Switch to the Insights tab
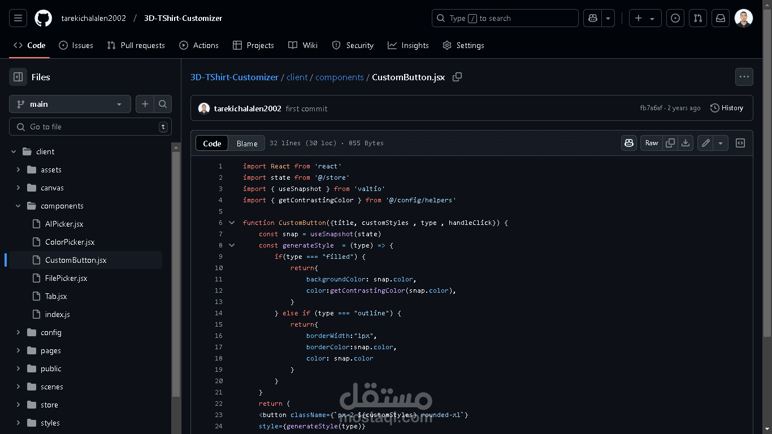Viewport: 772px width, 434px height. 408,45
